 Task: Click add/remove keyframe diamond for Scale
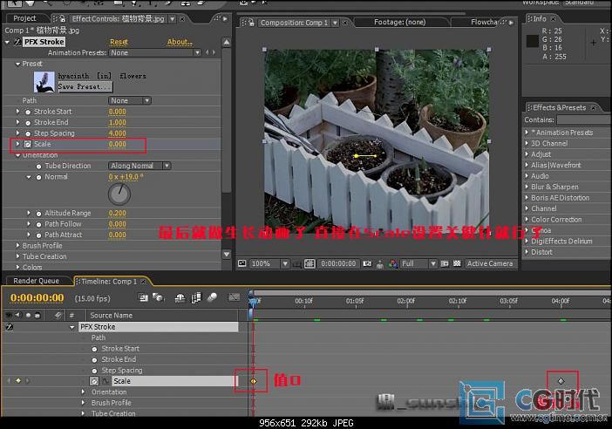tap(18, 380)
